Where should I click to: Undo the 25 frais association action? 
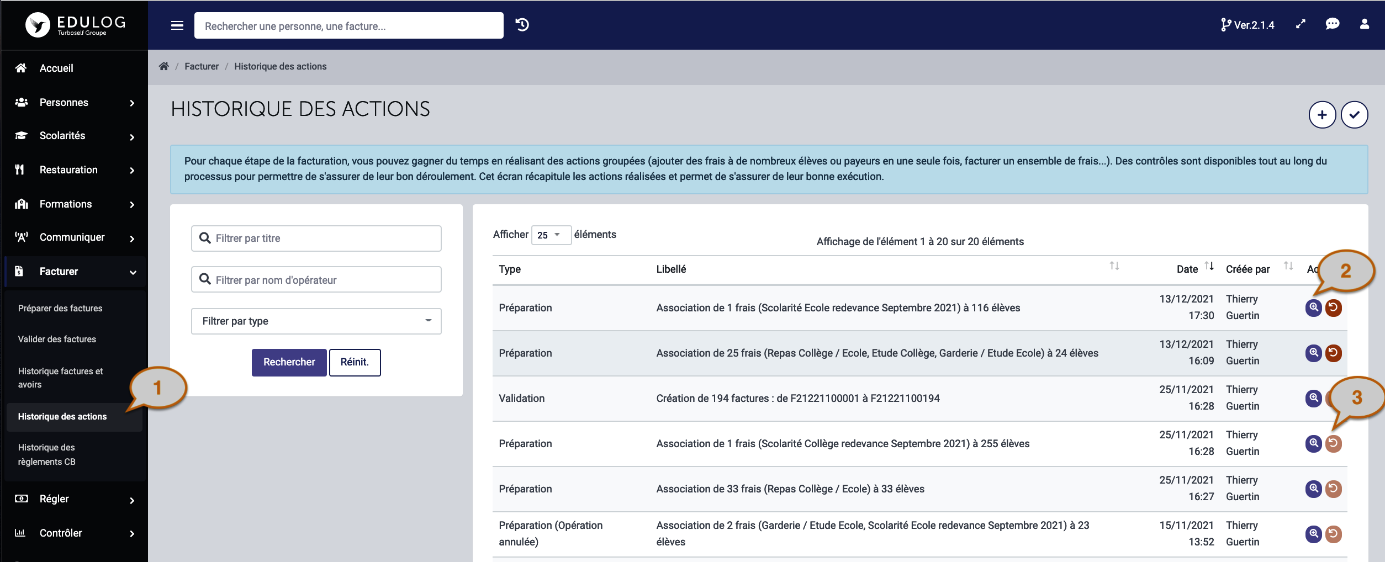pos(1334,353)
